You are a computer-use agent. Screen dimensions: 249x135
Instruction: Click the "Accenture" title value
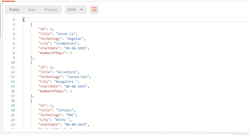[67, 72]
